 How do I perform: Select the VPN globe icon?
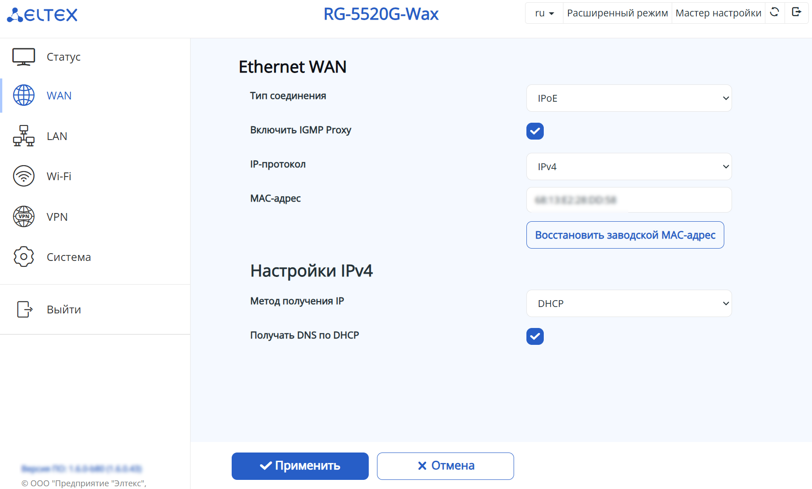(24, 217)
